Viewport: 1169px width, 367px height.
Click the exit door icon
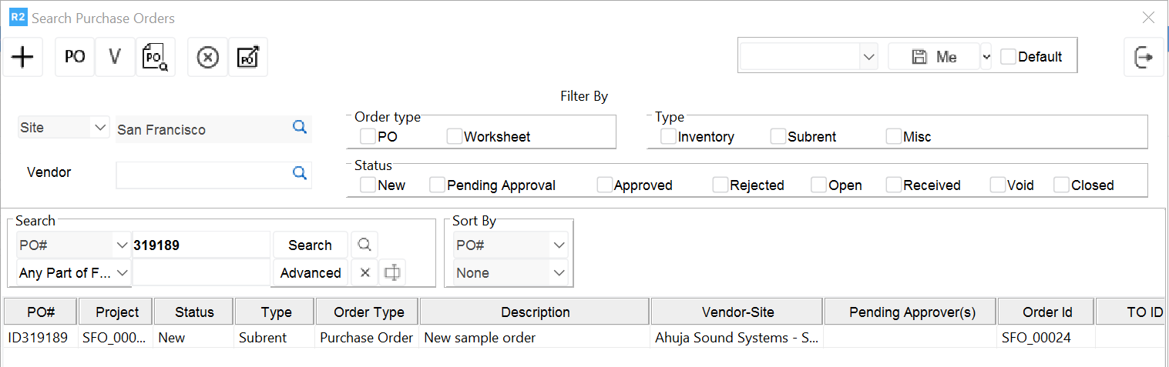pyautogui.click(x=1144, y=57)
